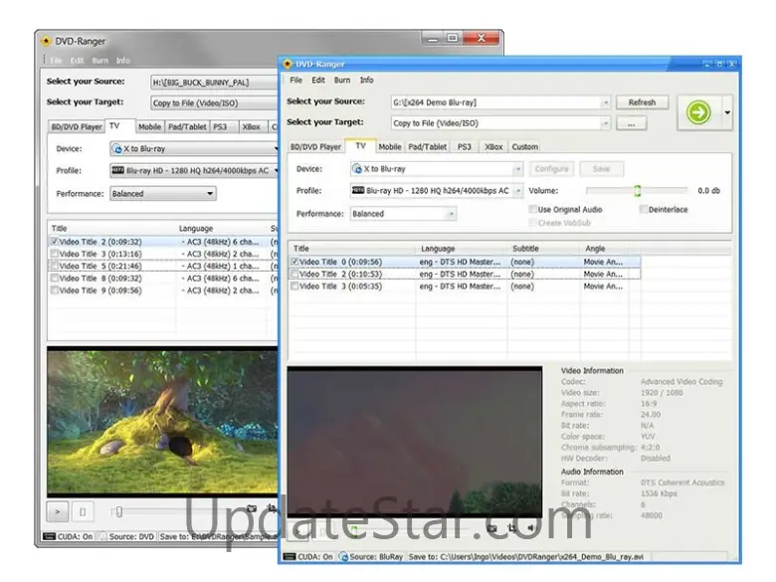Click the H.264 profile icon in front Profile box
The height and width of the screenshot is (582, 776).
point(358,191)
